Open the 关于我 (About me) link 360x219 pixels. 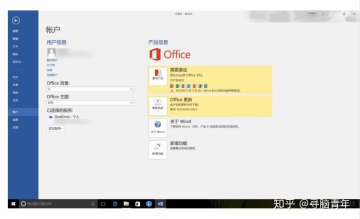click(51, 65)
